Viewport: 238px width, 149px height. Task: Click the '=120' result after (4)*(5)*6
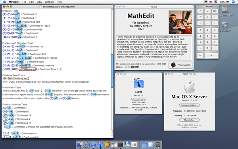click(18, 22)
